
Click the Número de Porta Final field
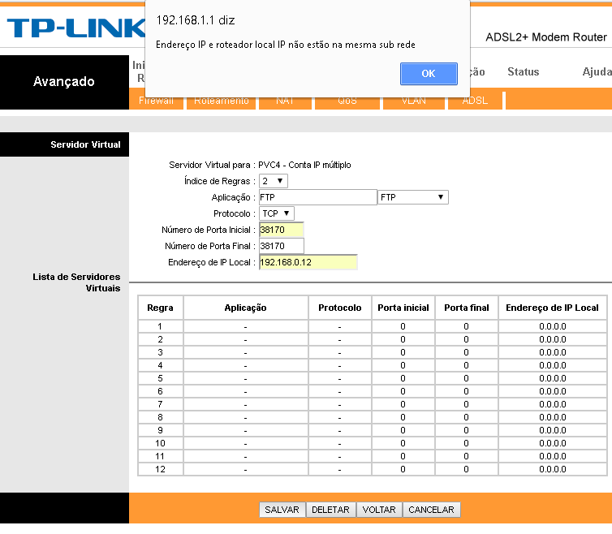282,246
